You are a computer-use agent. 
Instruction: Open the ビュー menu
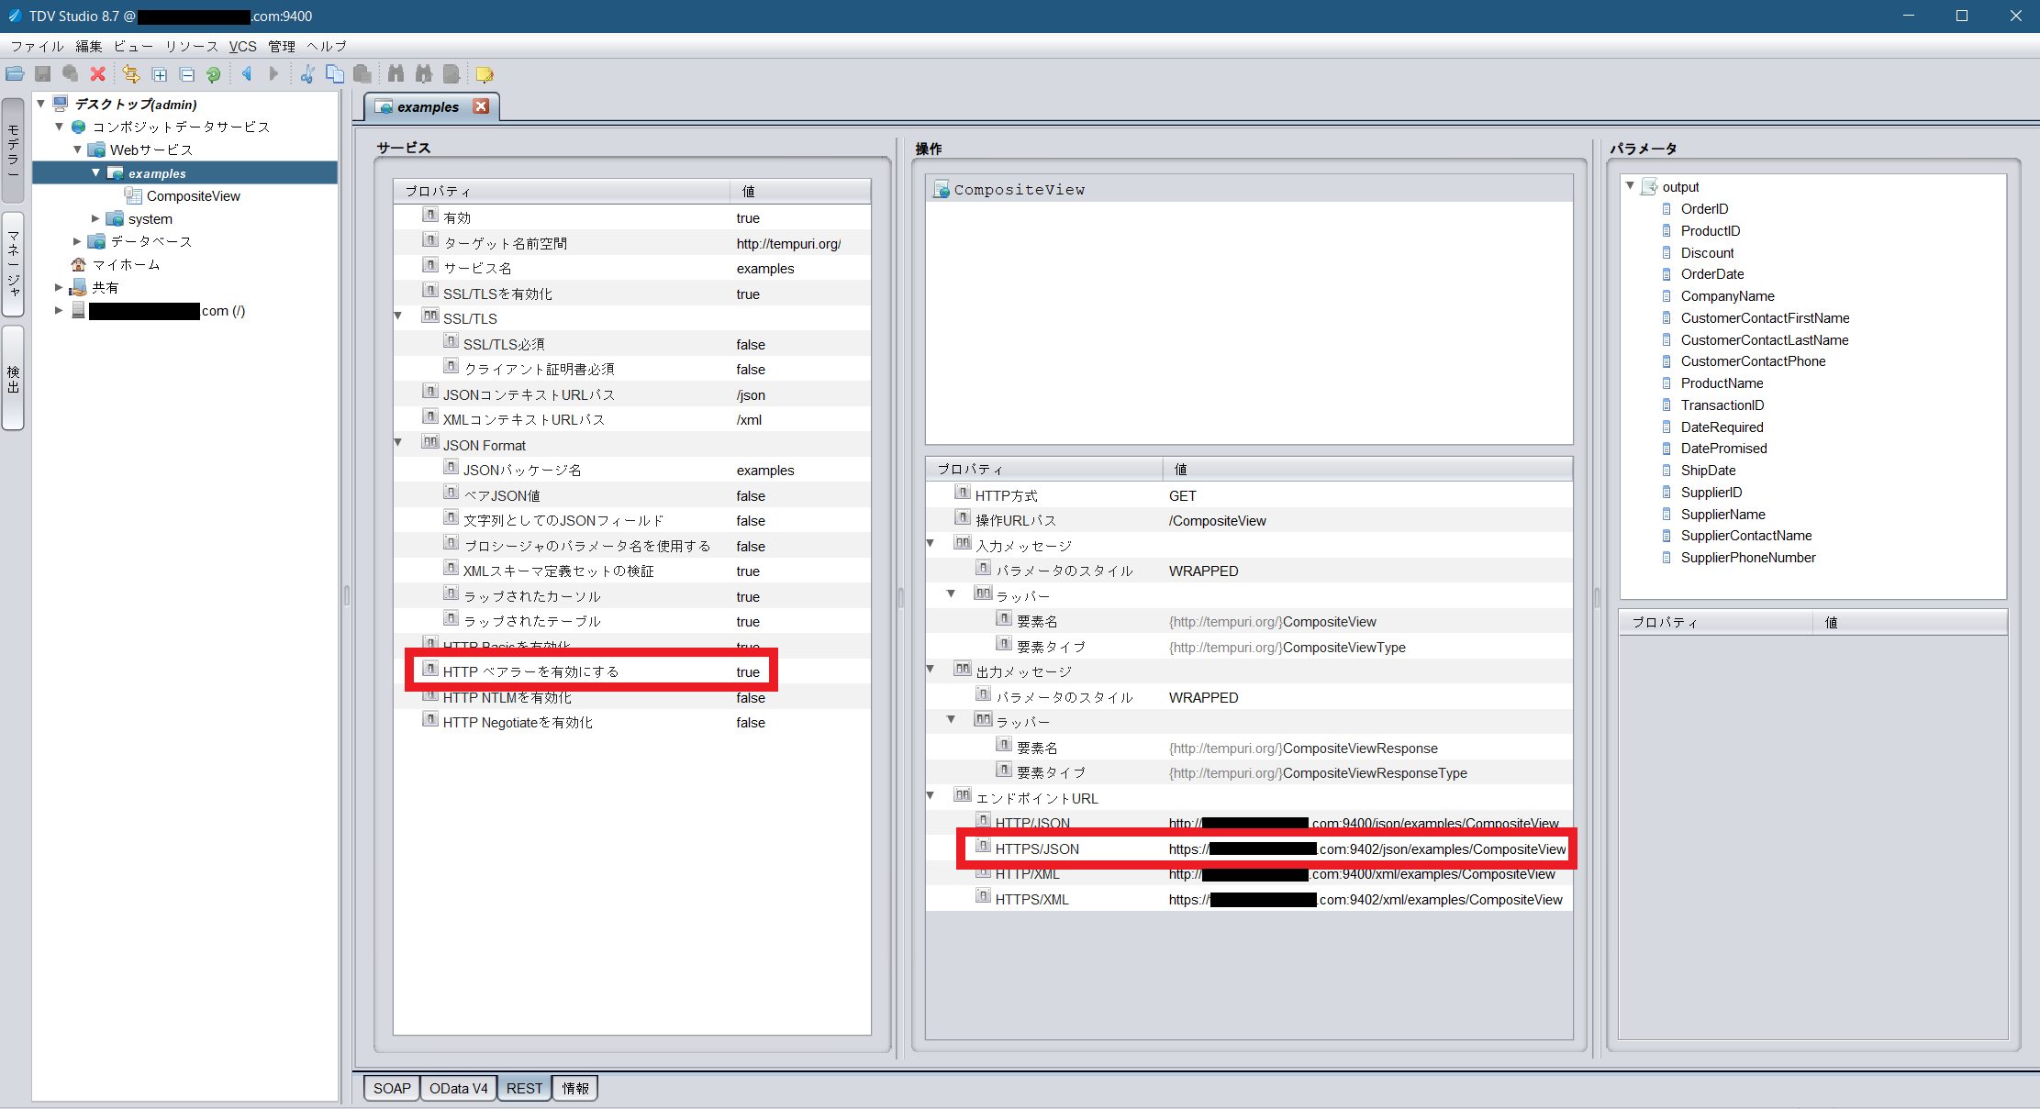click(x=134, y=46)
